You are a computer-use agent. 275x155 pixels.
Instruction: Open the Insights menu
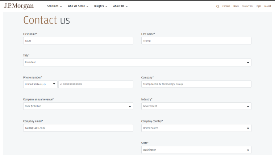[101, 6]
